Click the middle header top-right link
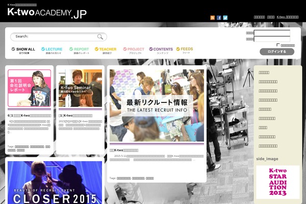The image size is (306, 204). click(x=271, y=17)
